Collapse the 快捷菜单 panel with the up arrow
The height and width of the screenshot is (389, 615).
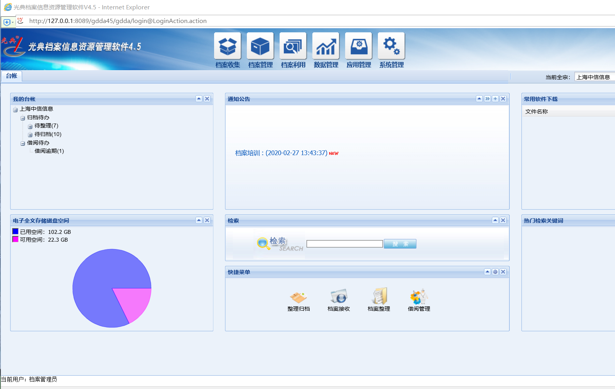[x=487, y=272]
